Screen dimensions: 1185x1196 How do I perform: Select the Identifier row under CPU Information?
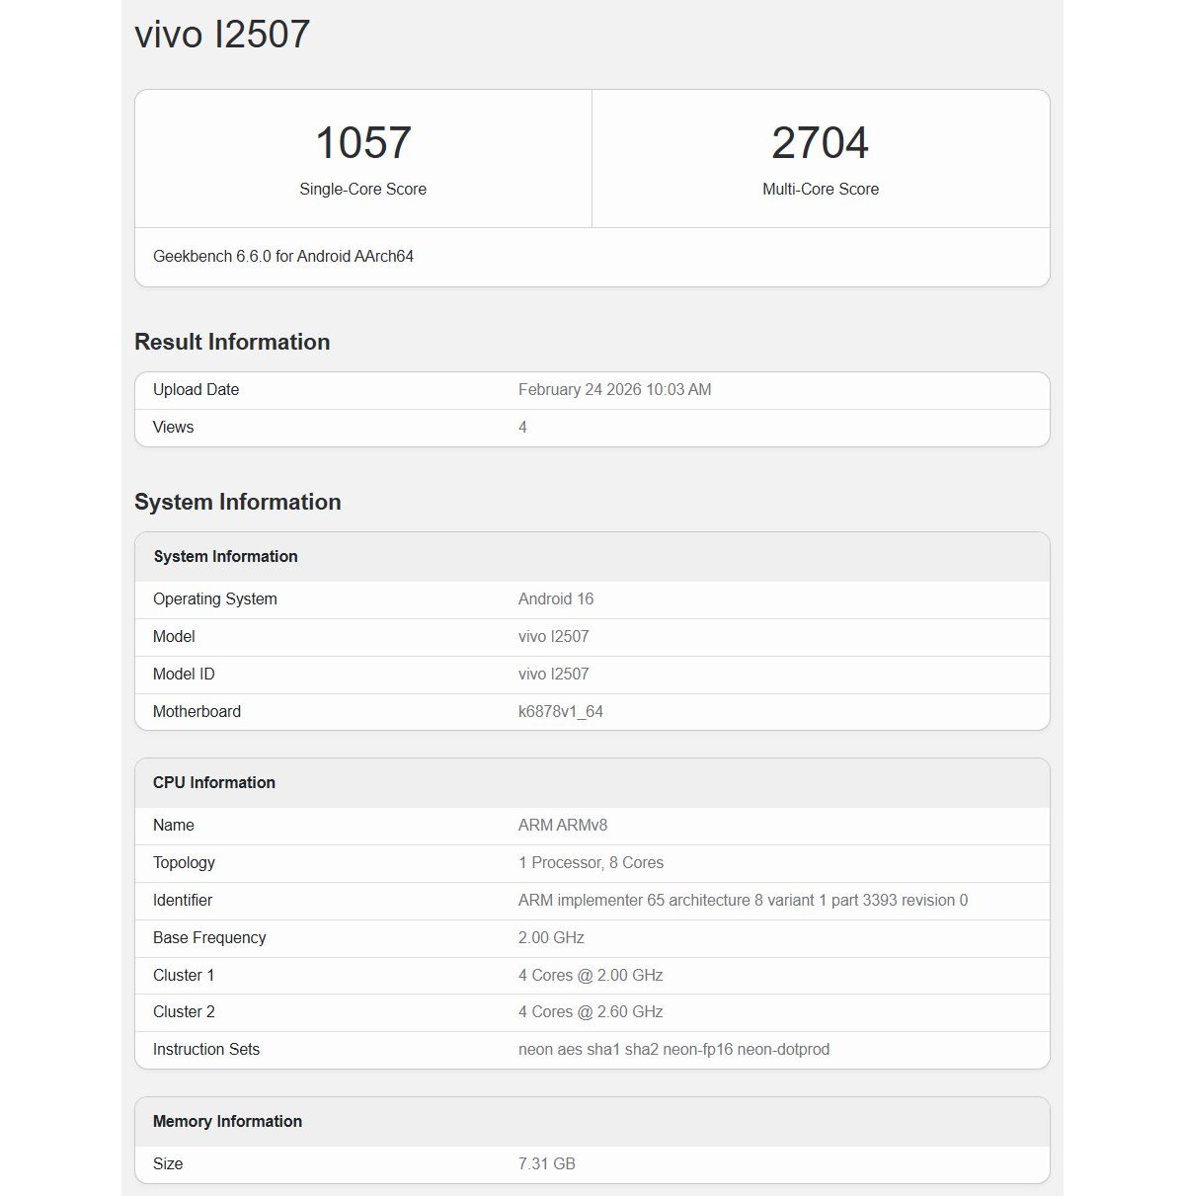coord(592,900)
